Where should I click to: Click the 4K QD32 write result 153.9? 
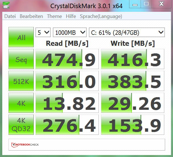(x=132, y=125)
